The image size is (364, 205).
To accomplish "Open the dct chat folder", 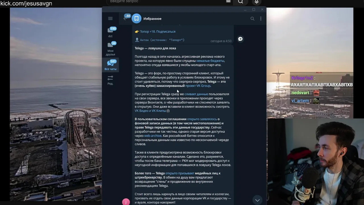I will click(110, 32).
